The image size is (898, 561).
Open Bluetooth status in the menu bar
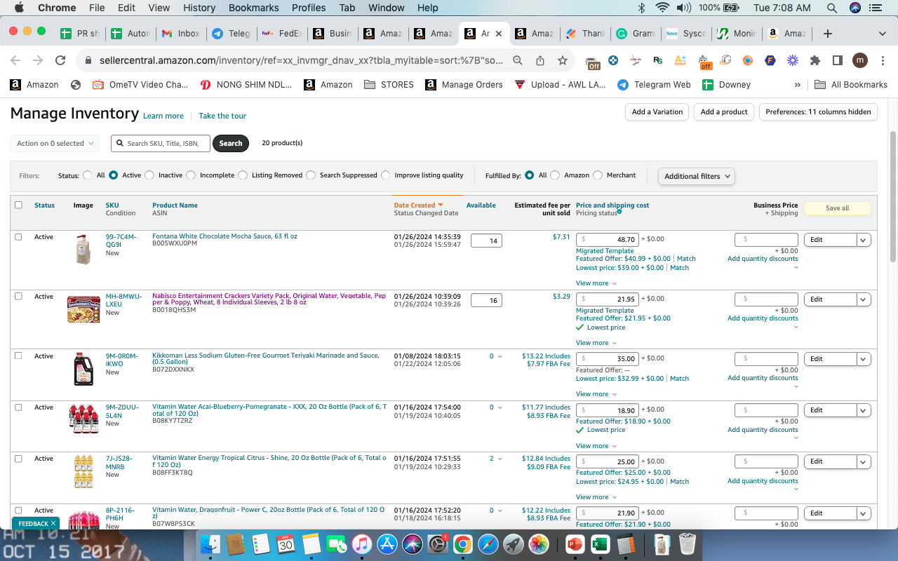[641, 8]
